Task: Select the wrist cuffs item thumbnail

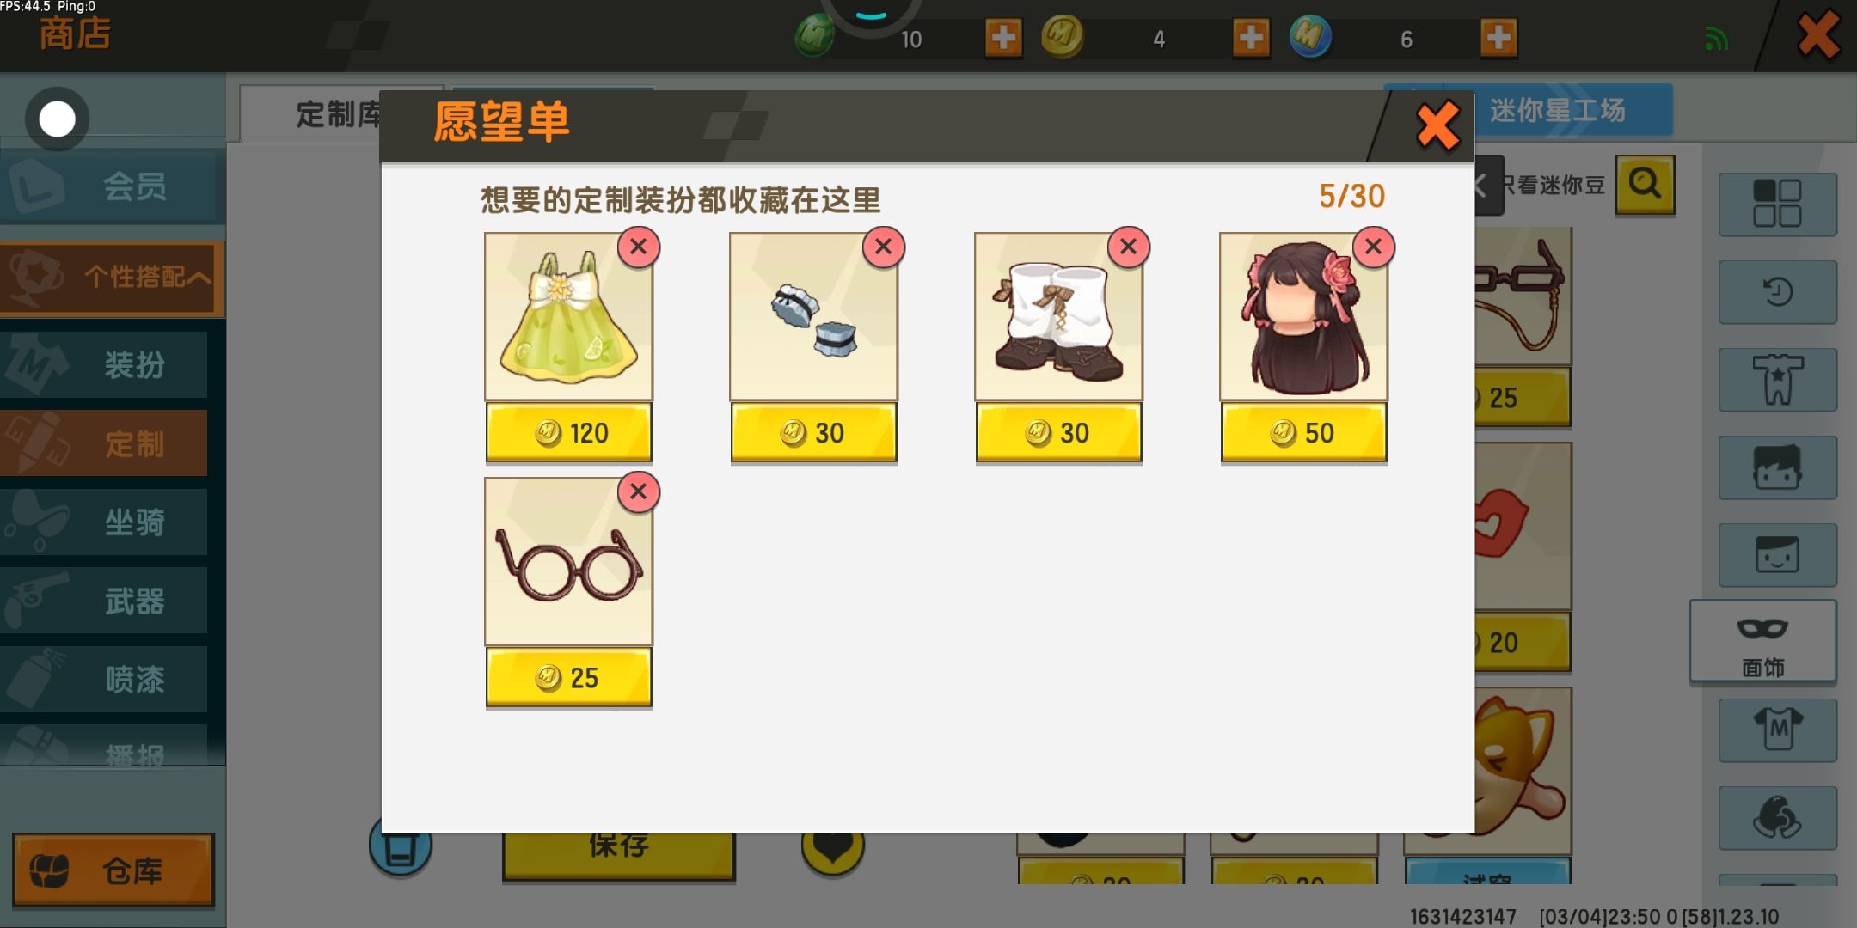Action: 813,316
